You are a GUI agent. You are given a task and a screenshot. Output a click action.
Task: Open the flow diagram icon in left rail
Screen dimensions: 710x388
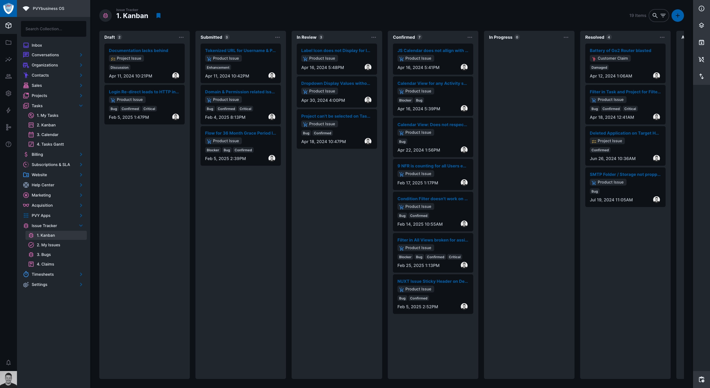(x=8, y=127)
